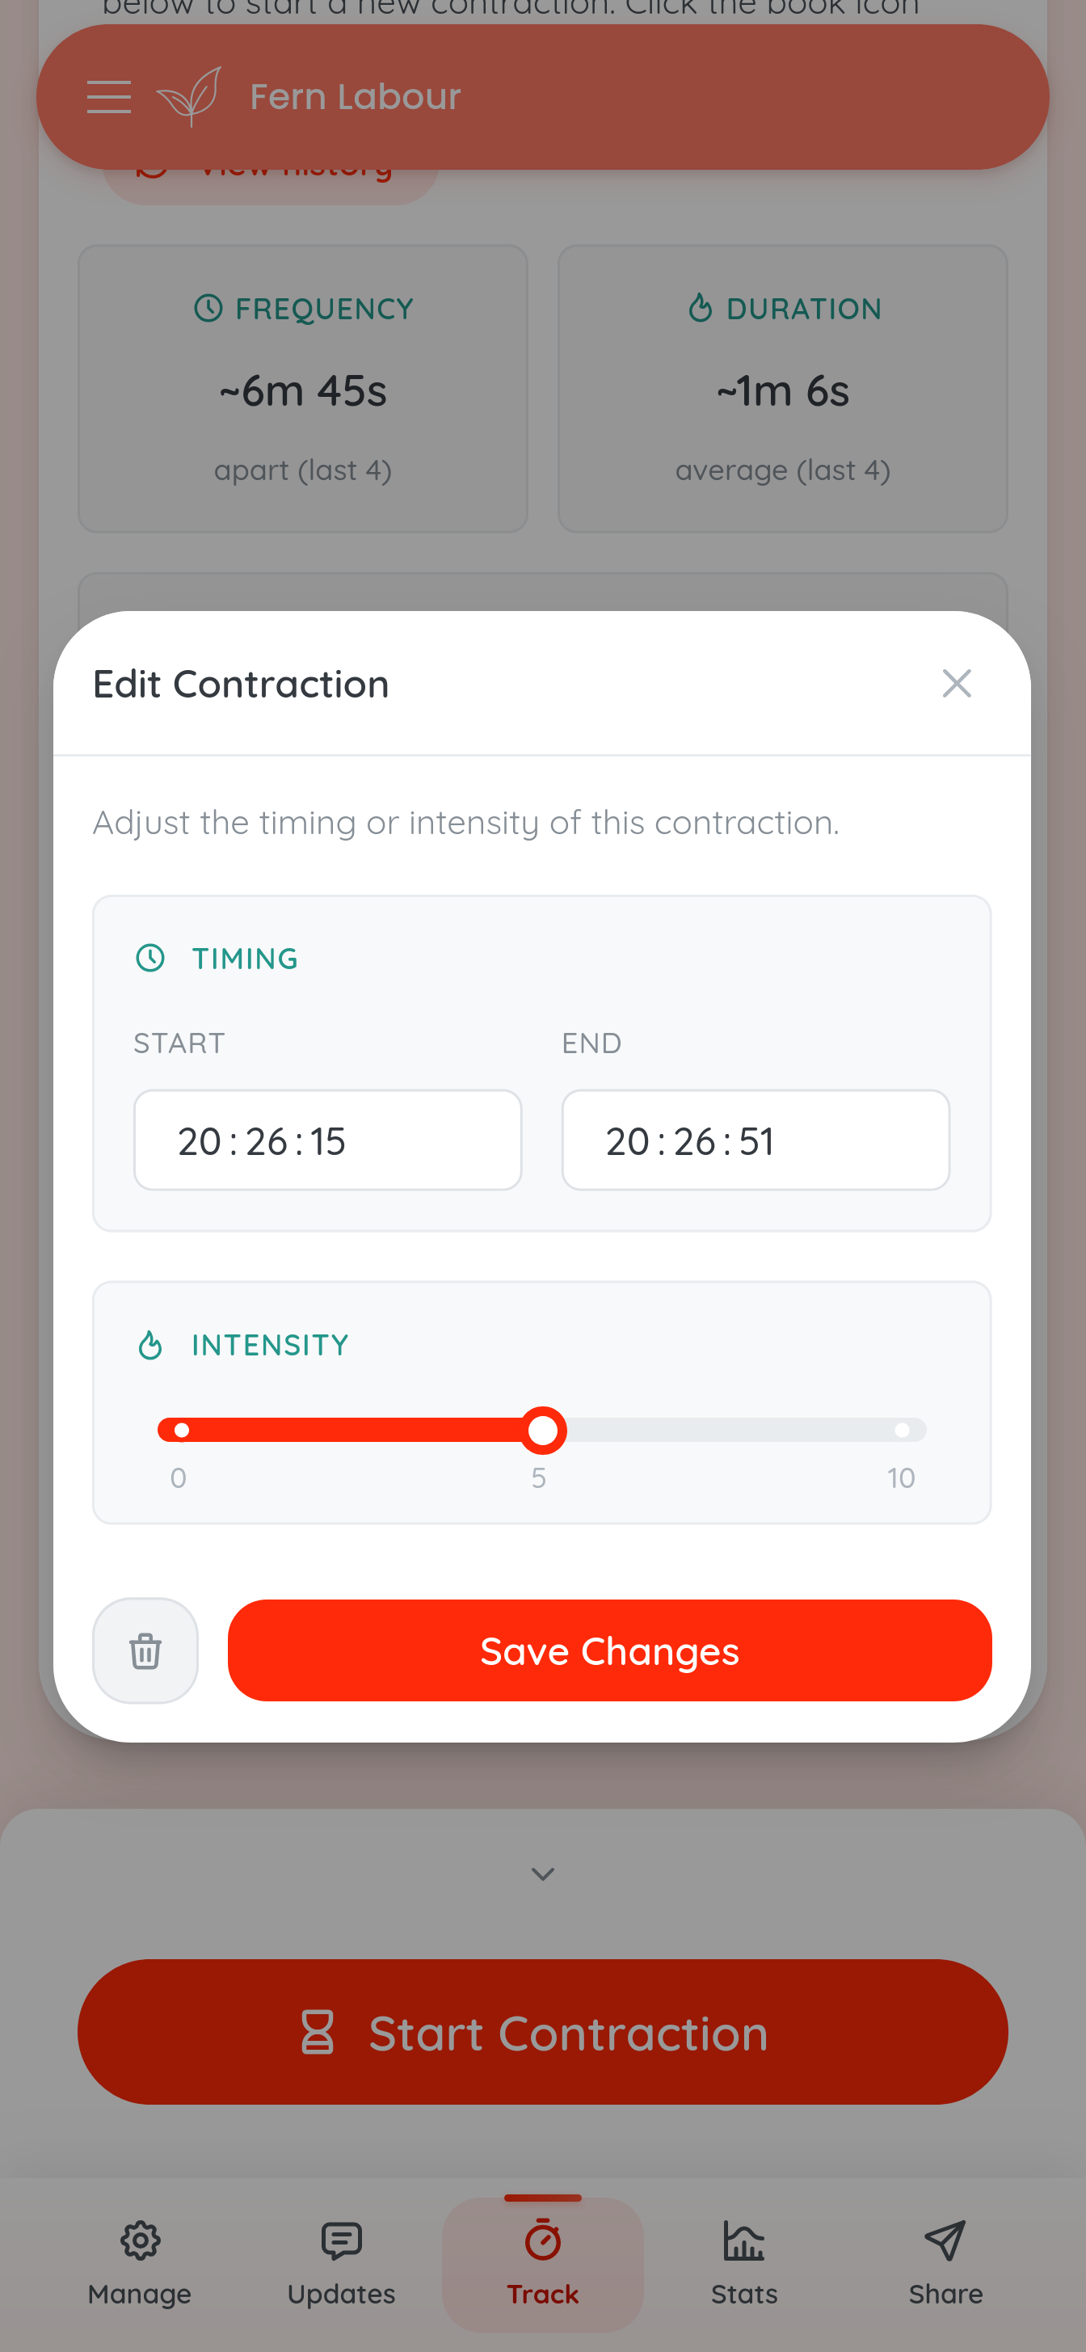Image resolution: width=1086 pixels, height=2352 pixels.
Task: Click the Timing clock icon
Action: pos(150,958)
